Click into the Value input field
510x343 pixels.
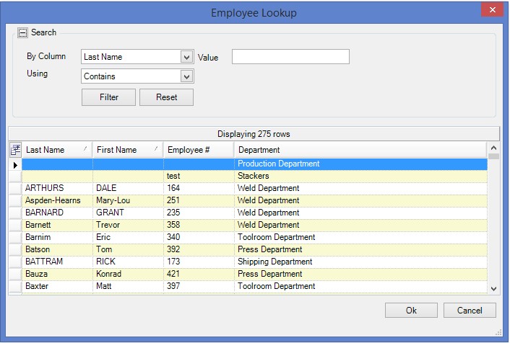coord(290,57)
